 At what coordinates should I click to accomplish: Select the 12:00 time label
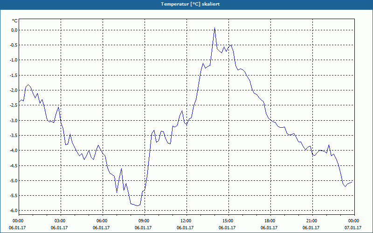click(x=186, y=221)
